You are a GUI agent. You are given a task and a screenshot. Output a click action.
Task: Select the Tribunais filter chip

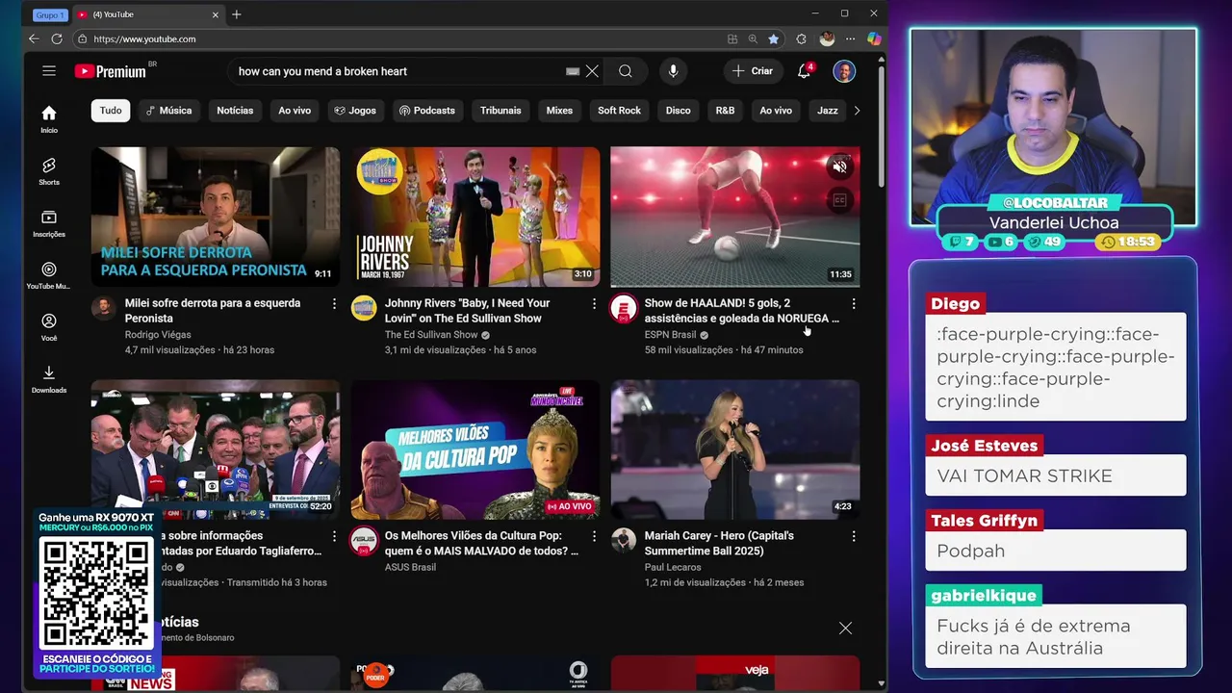(500, 111)
